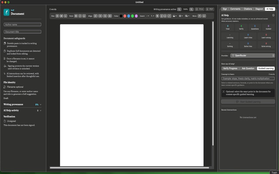
Task: Click the signing protection safeguard icon
Action: 5,66
